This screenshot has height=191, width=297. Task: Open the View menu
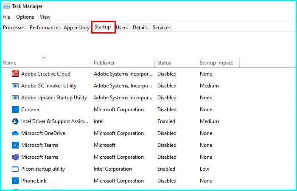click(x=45, y=17)
